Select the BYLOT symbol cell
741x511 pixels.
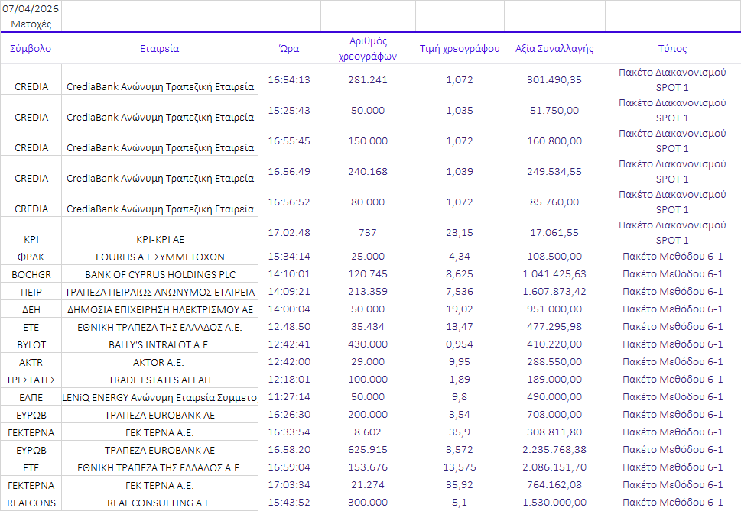coord(31,345)
